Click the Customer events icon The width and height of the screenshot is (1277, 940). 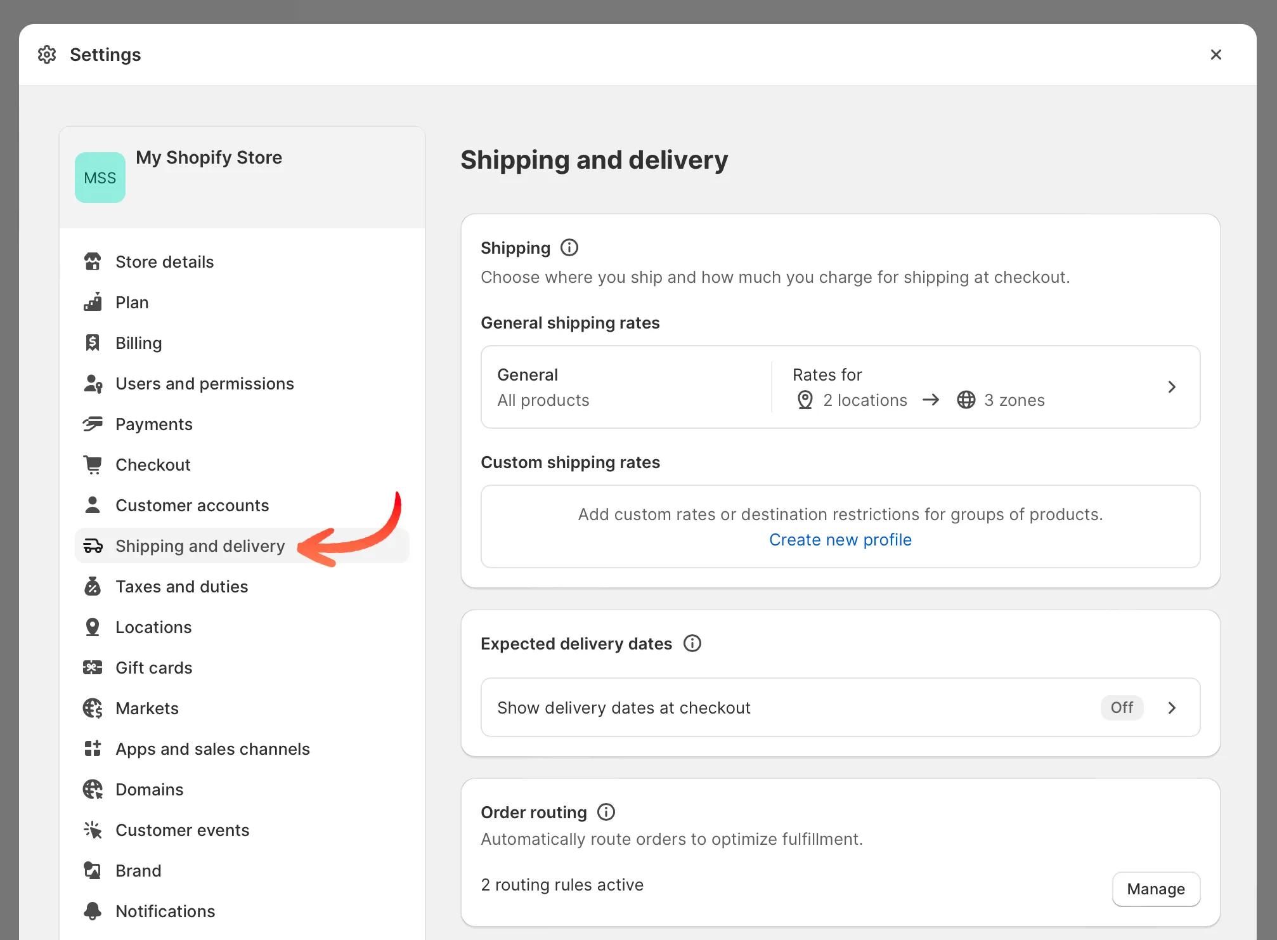coord(93,830)
